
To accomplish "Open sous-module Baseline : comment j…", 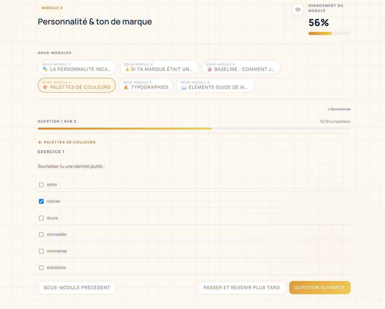I will coord(241,67).
